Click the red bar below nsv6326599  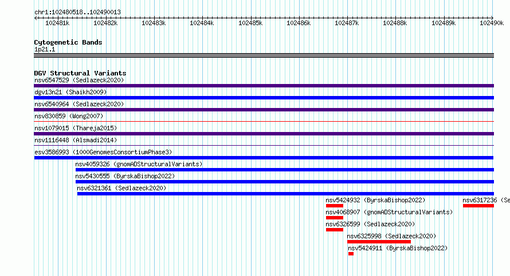click(334, 230)
